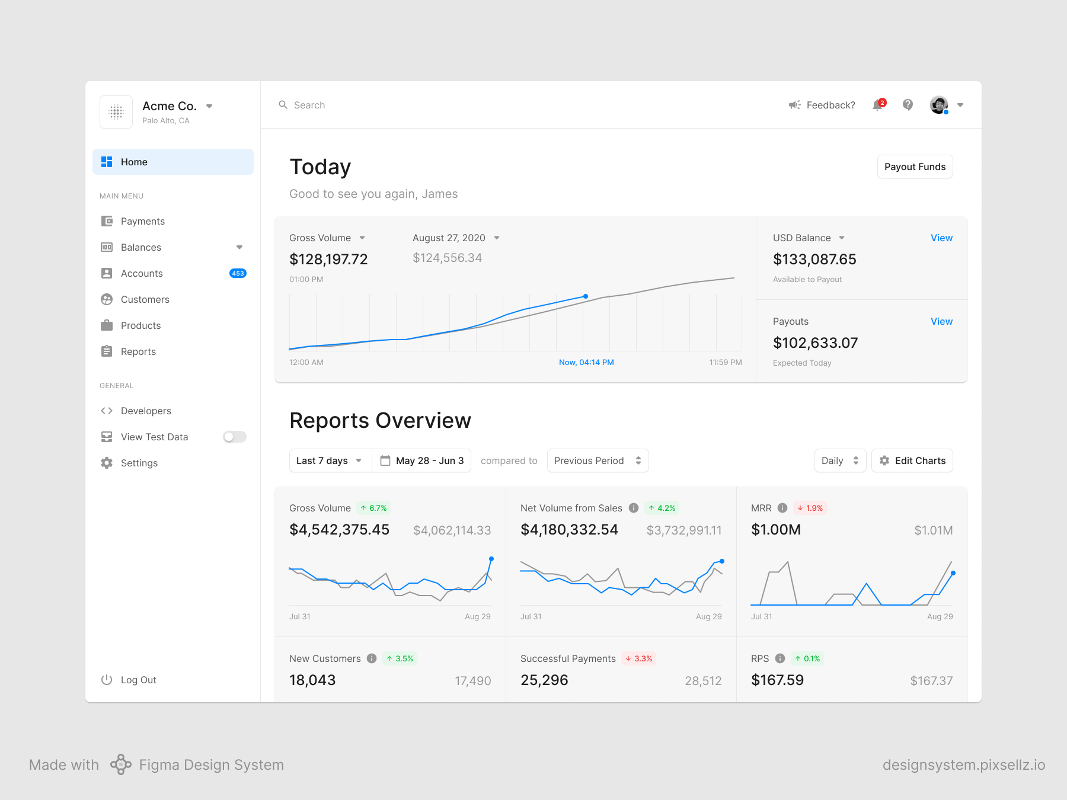Open the Gross Volume metric dropdown

362,238
